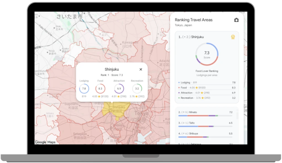
Task: Select the Taito ranking entry
Action: (x=205, y=123)
